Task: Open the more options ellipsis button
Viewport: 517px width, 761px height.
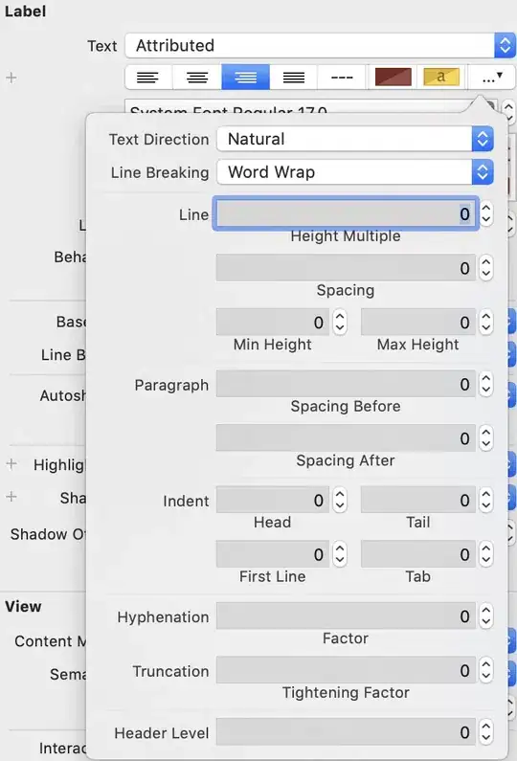Action: coord(491,78)
